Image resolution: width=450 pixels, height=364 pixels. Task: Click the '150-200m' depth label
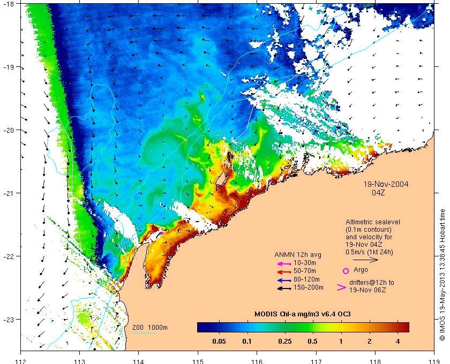coord(309,287)
